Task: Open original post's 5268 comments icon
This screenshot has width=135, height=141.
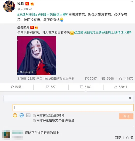Action: tap(103, 79)
